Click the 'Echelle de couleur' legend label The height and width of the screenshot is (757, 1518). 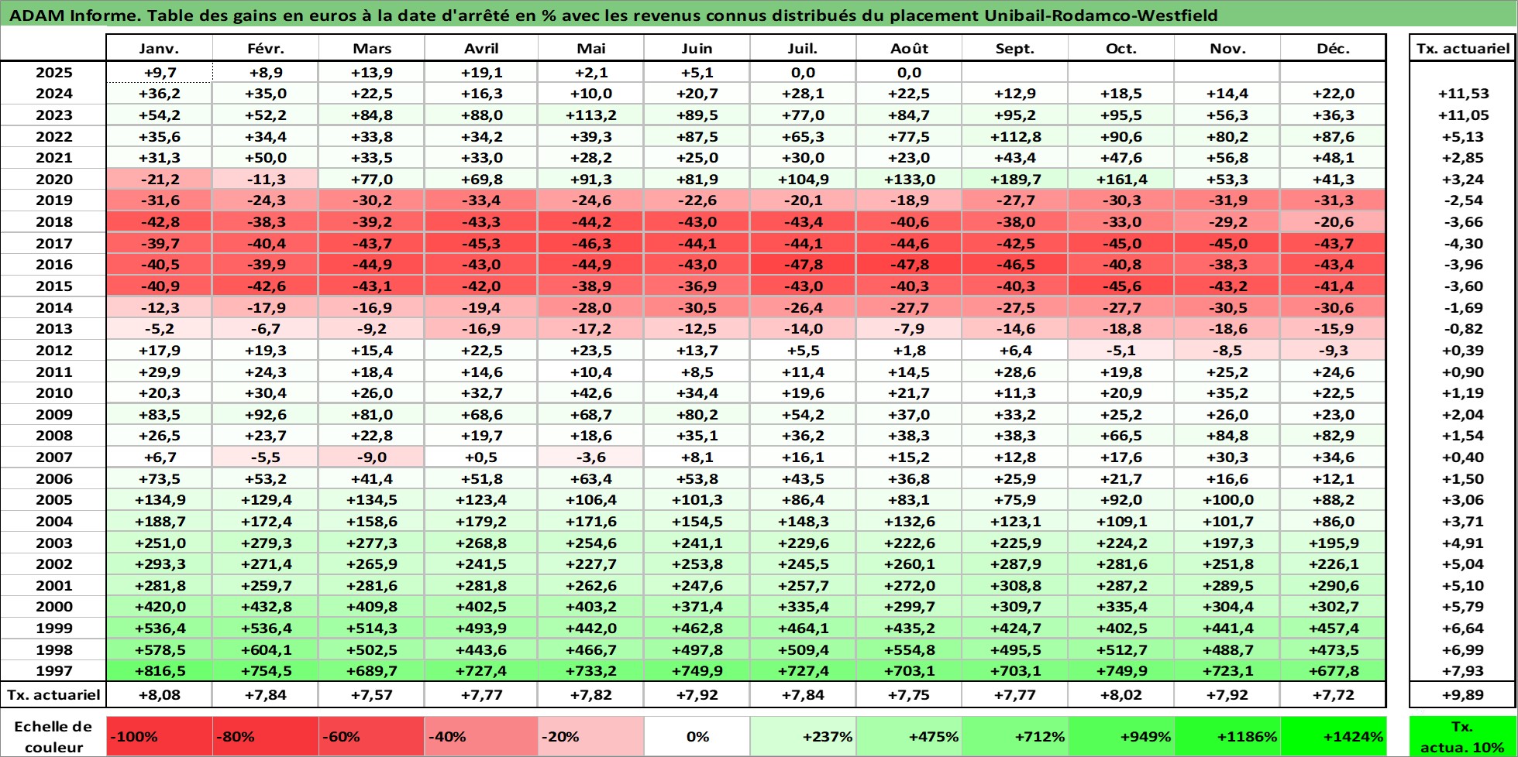[x=53, y=736]
